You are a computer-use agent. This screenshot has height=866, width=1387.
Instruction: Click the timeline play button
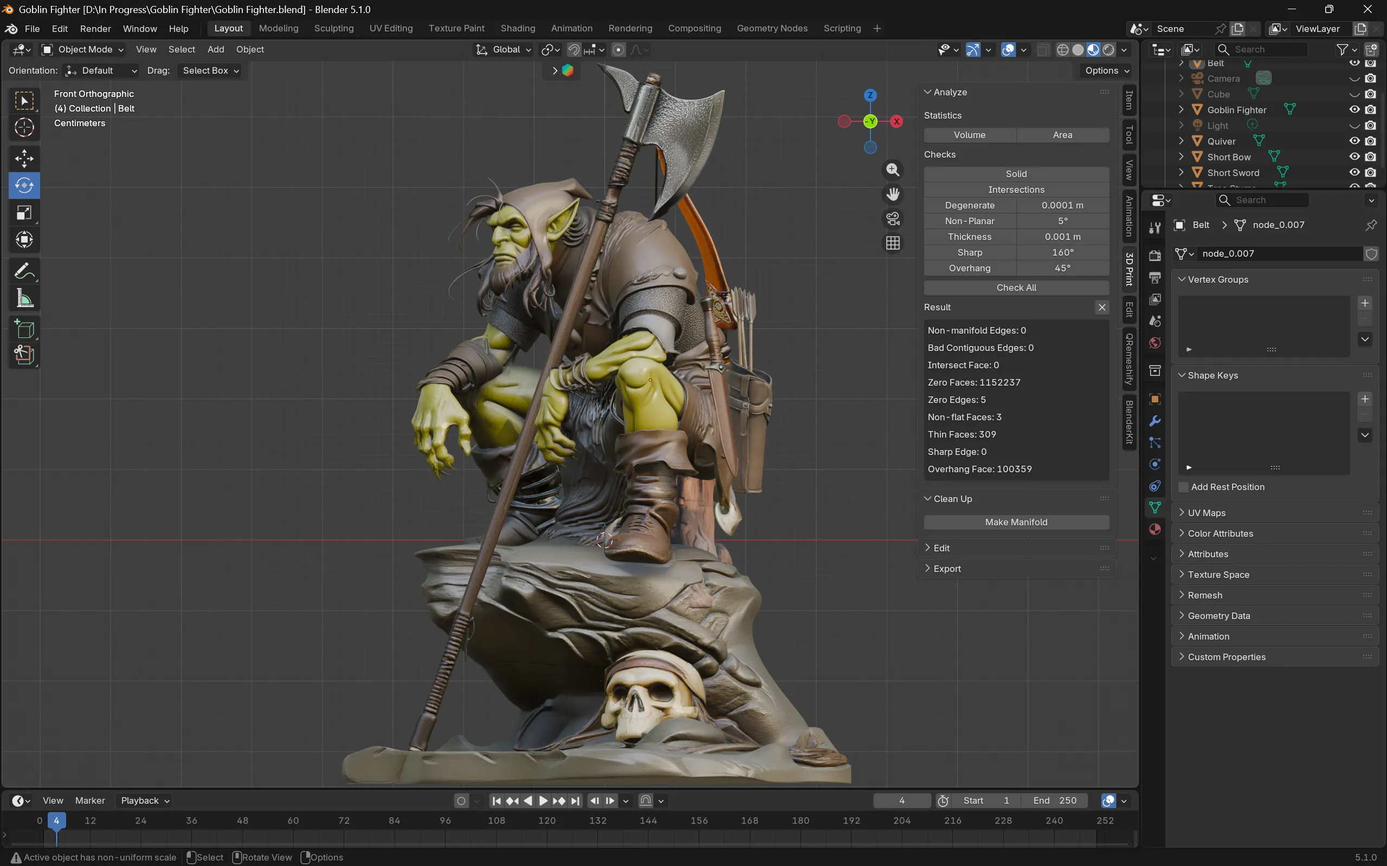click(543, 800)
